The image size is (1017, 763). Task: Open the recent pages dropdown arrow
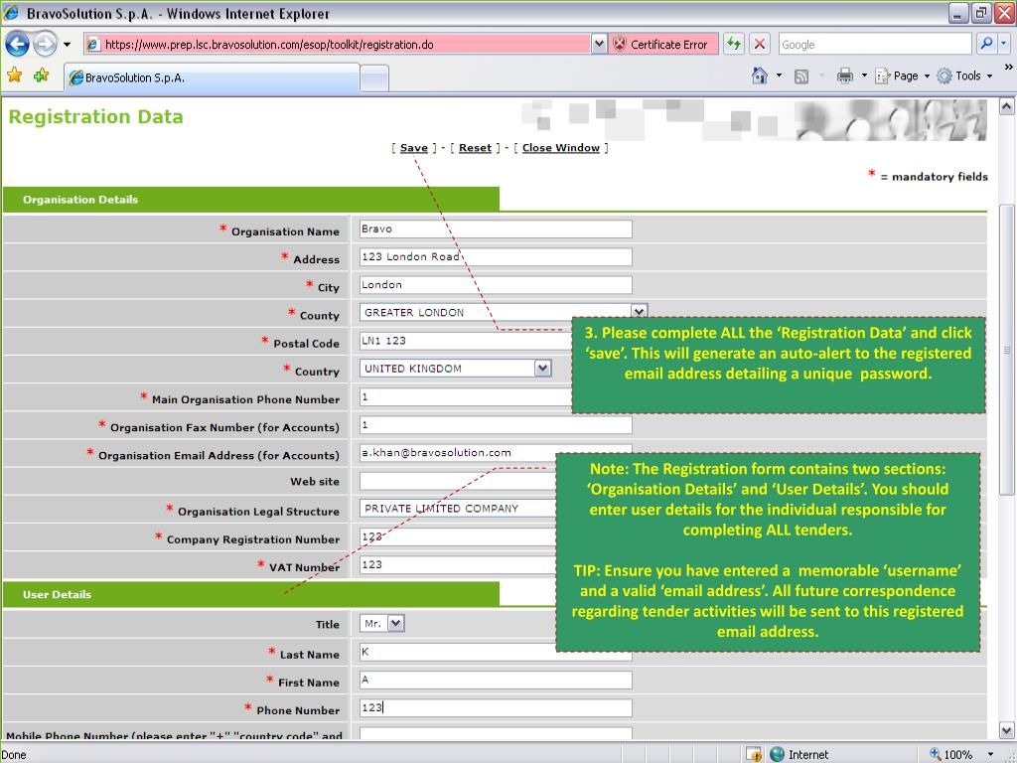(67, 45)
